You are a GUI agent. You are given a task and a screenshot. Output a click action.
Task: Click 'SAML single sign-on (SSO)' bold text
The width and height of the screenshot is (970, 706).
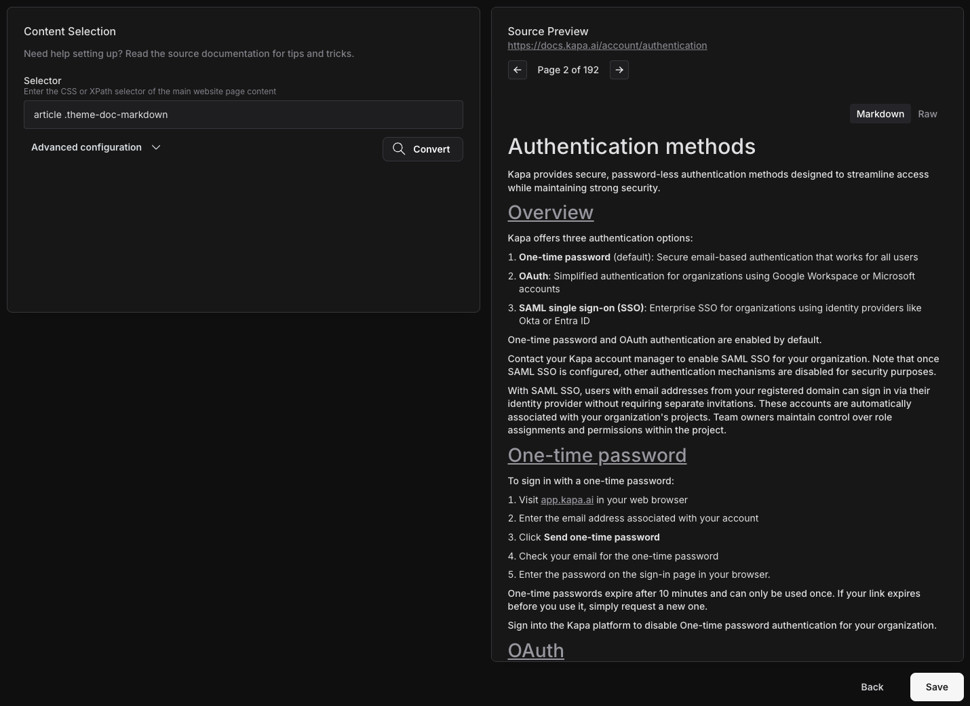click(x=581, y=308)
